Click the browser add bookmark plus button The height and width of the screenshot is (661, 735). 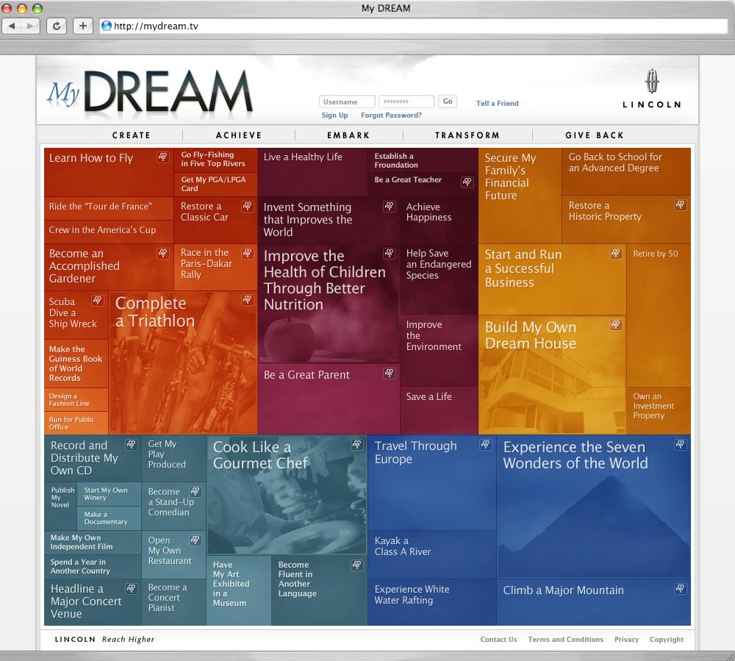(82, 26)
